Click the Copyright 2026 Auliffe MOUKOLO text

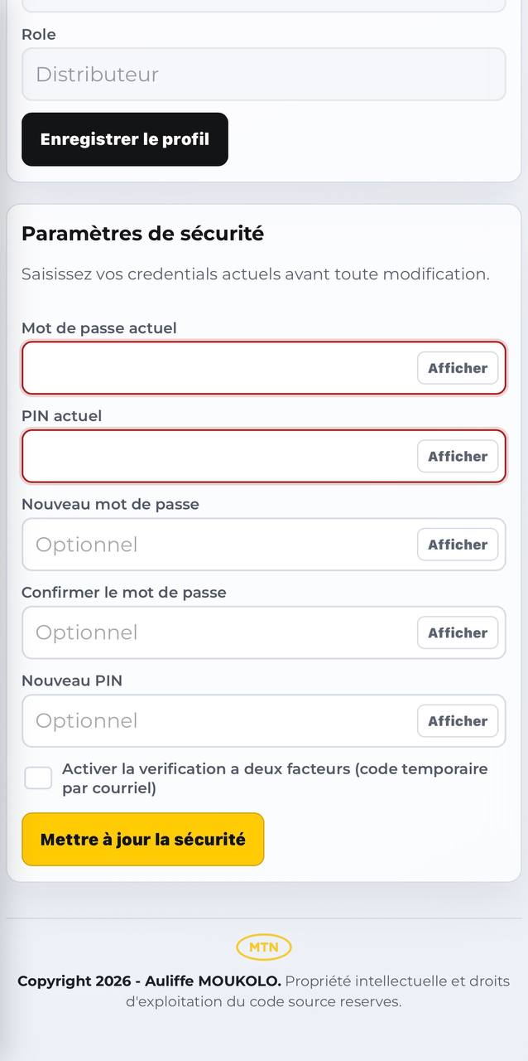click(x=149, y=981)
